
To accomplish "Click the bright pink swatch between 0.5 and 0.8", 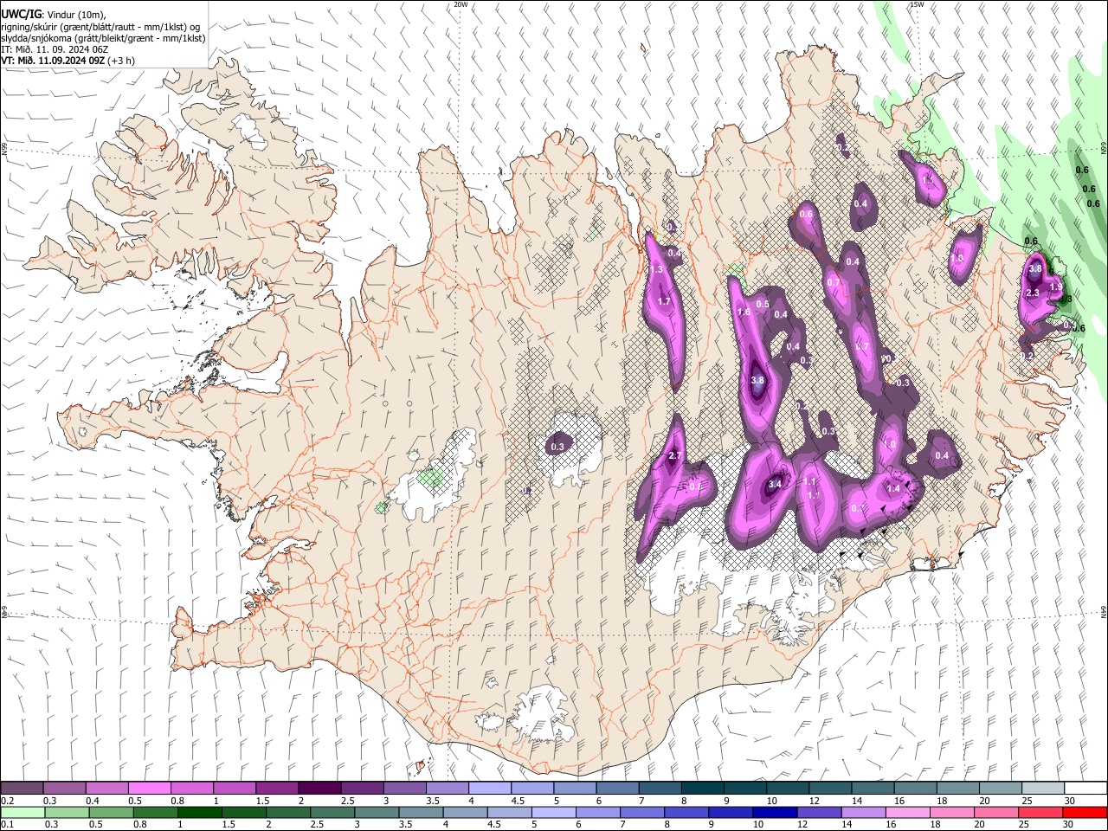I will (x=149, y=789).
